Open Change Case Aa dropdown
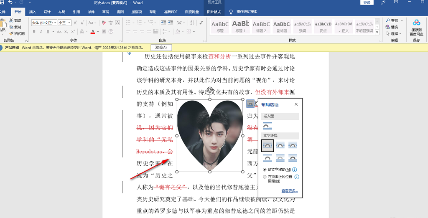 coord(92,23)
